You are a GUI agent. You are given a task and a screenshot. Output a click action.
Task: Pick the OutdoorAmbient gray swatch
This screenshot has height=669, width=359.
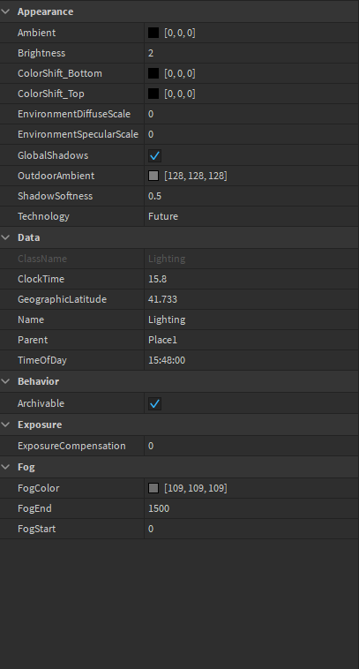pyautogui.click(x=153, y=176)
